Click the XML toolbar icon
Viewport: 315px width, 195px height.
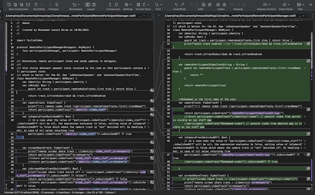299,5
